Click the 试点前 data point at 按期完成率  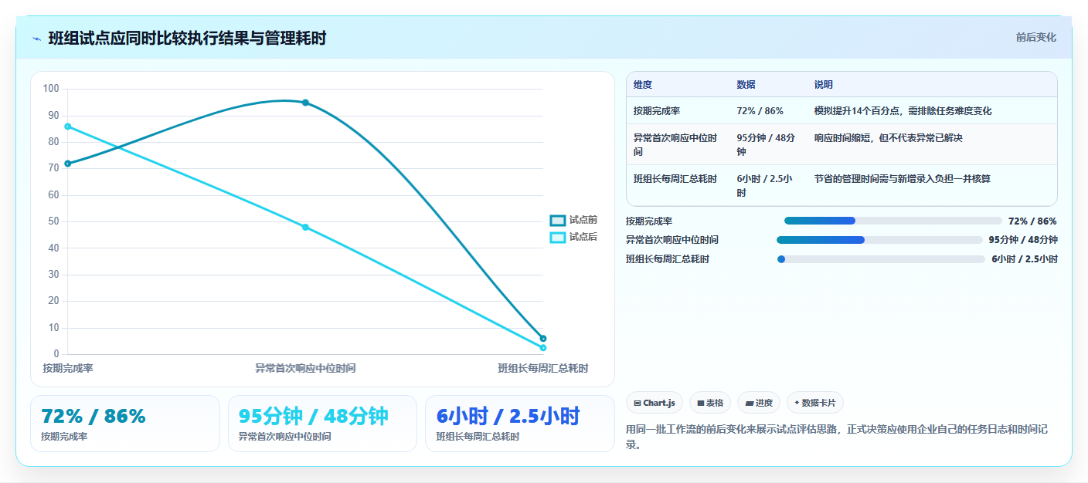click(x=68, y=164)
